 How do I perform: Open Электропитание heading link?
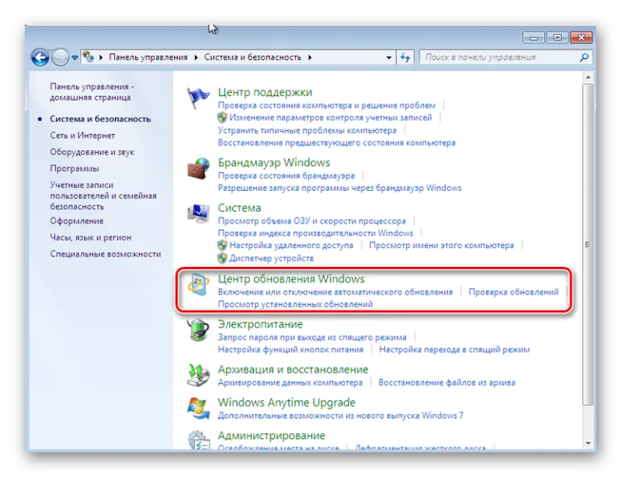(260, 324)
